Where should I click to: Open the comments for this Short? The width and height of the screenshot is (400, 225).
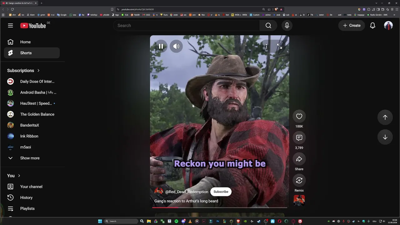[x=299, y=138]
